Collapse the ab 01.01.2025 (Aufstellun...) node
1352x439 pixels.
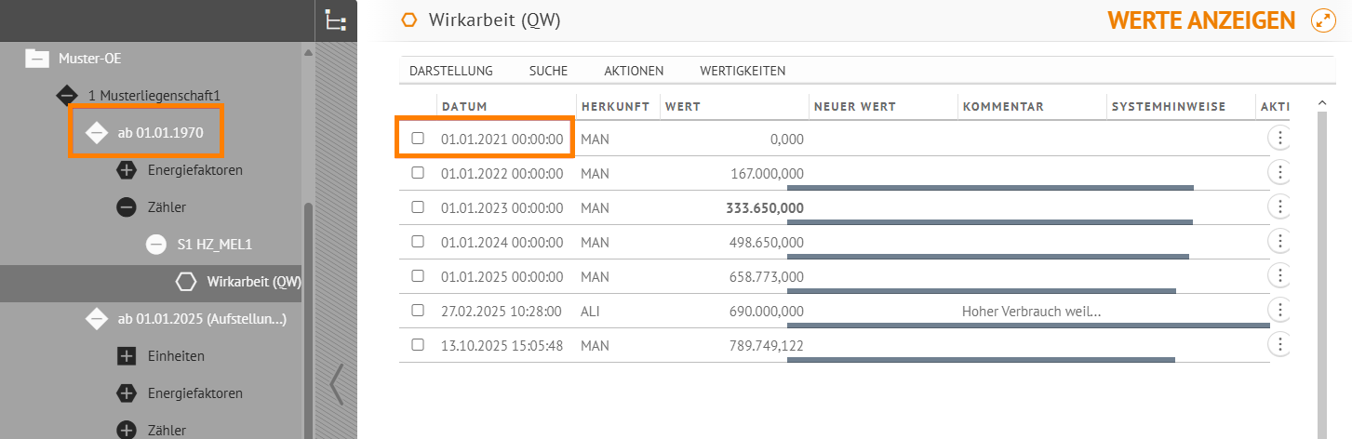97,319
